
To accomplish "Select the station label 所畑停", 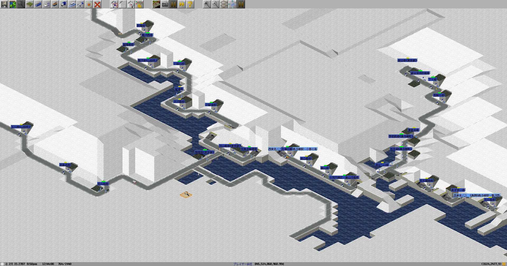I will click(141, 26).
